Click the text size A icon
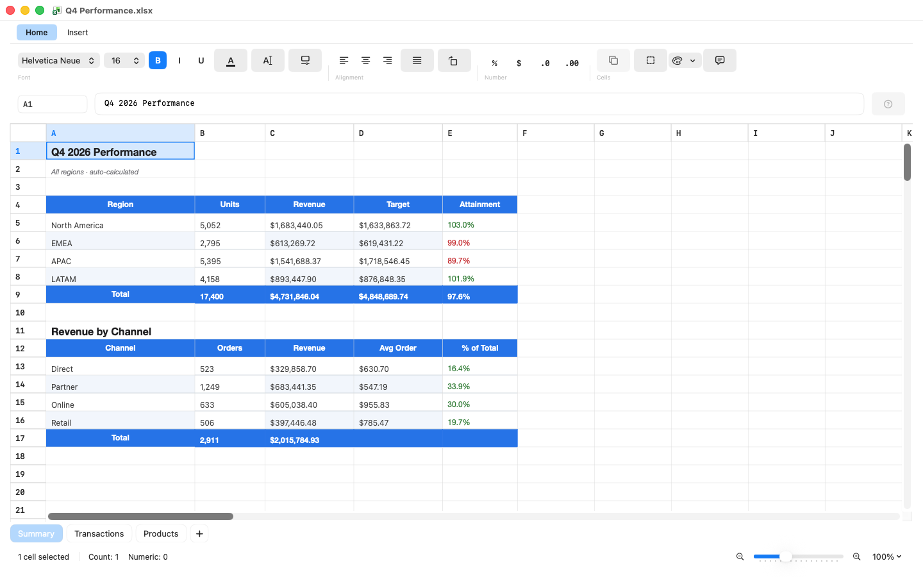 pos(268,60)
